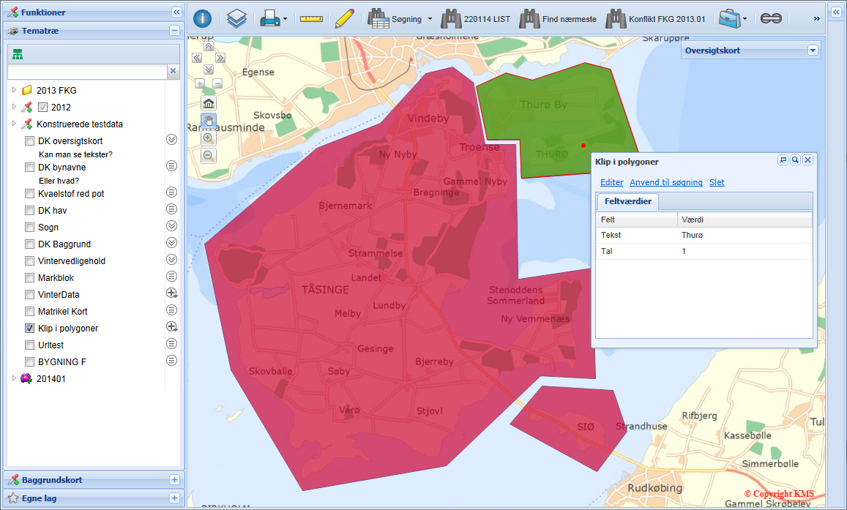The height and width of the screenshot is (510, 847).
Task: Open the Markblok layer menu icon
Action: click(172, 277)
